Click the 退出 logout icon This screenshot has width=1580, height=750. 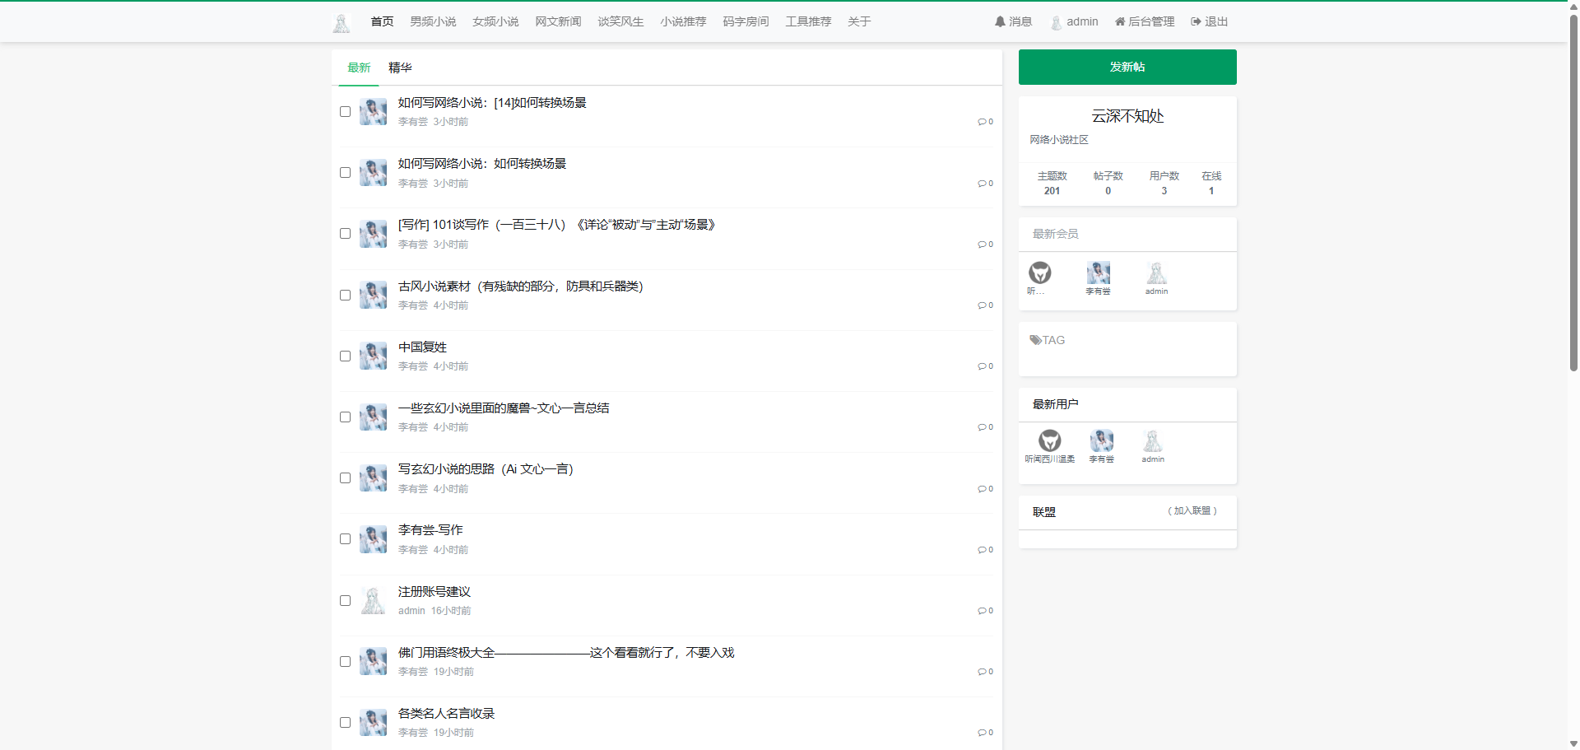tap(1196, 21)
